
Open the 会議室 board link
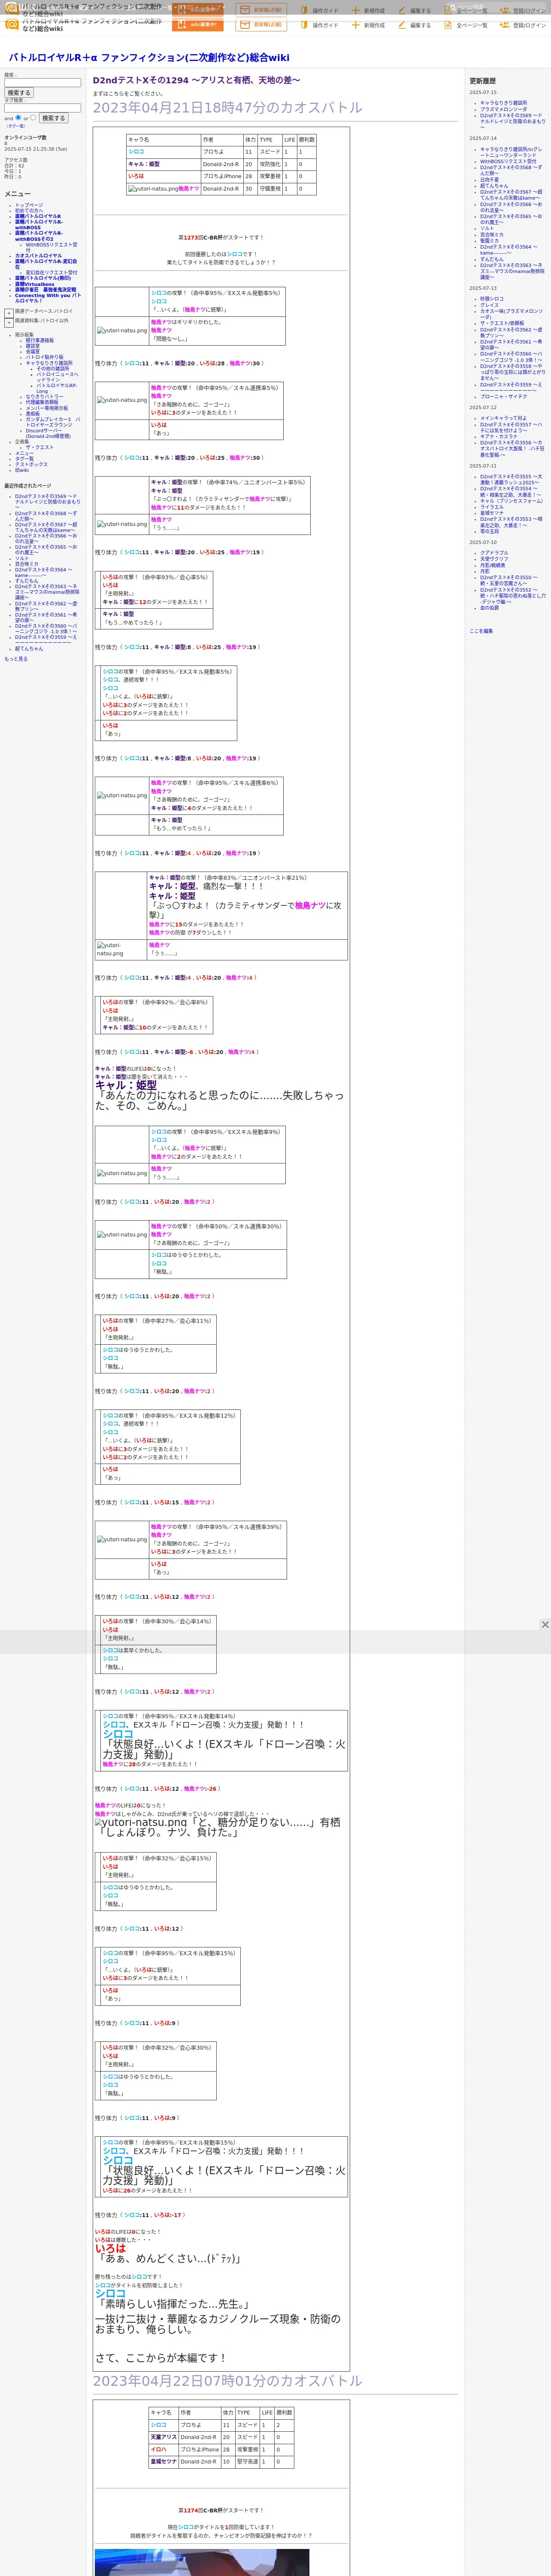click(x=33, y=352)
